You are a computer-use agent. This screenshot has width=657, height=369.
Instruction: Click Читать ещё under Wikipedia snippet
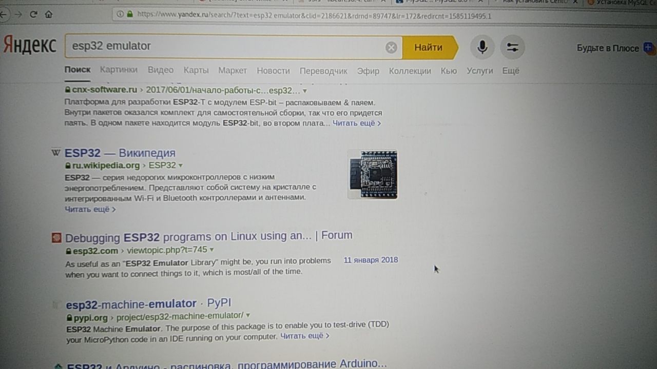(90, 209)
